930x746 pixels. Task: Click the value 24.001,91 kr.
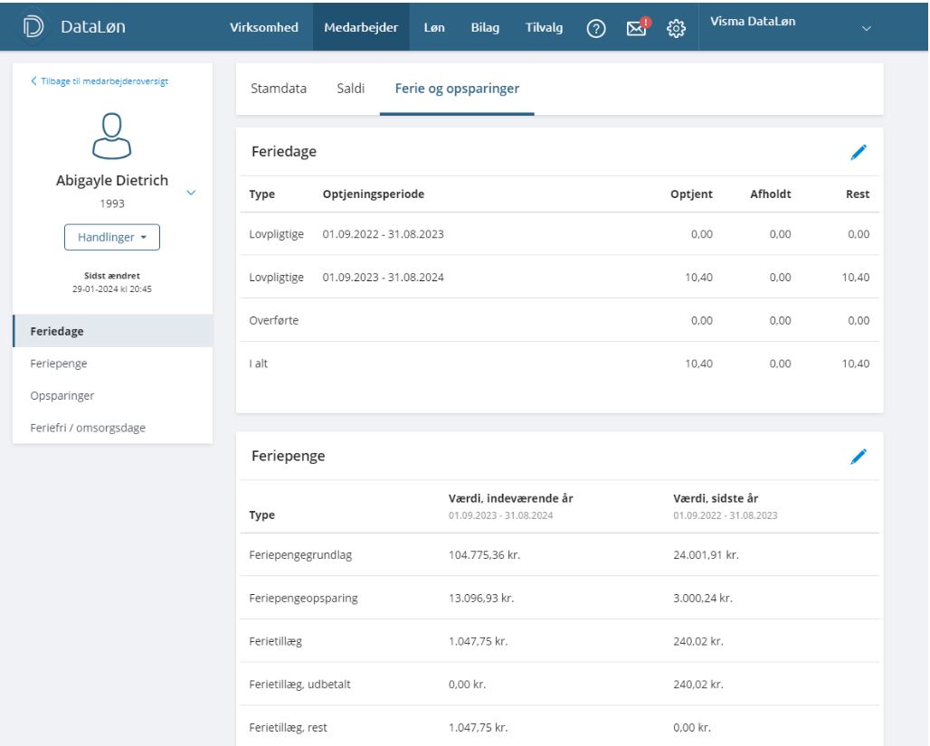pyautogui.click(x=706, y=555)
